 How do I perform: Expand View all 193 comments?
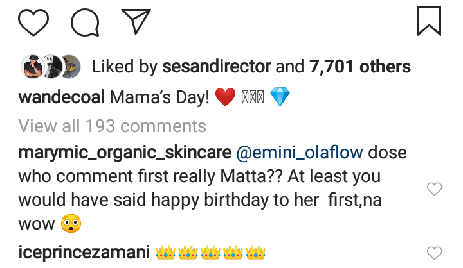coord(112,126)
